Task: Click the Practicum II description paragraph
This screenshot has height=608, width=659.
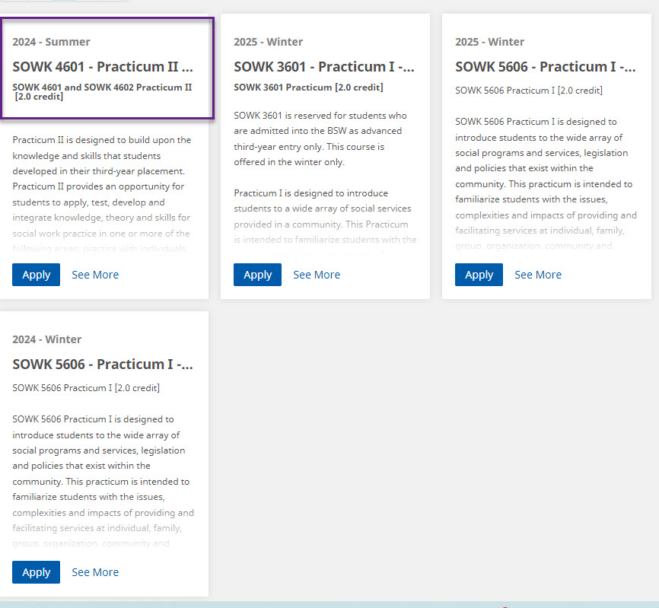Action: pos(103,186)
